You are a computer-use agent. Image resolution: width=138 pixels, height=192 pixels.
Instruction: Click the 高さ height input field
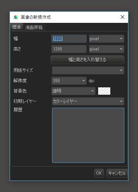[69, 49]
